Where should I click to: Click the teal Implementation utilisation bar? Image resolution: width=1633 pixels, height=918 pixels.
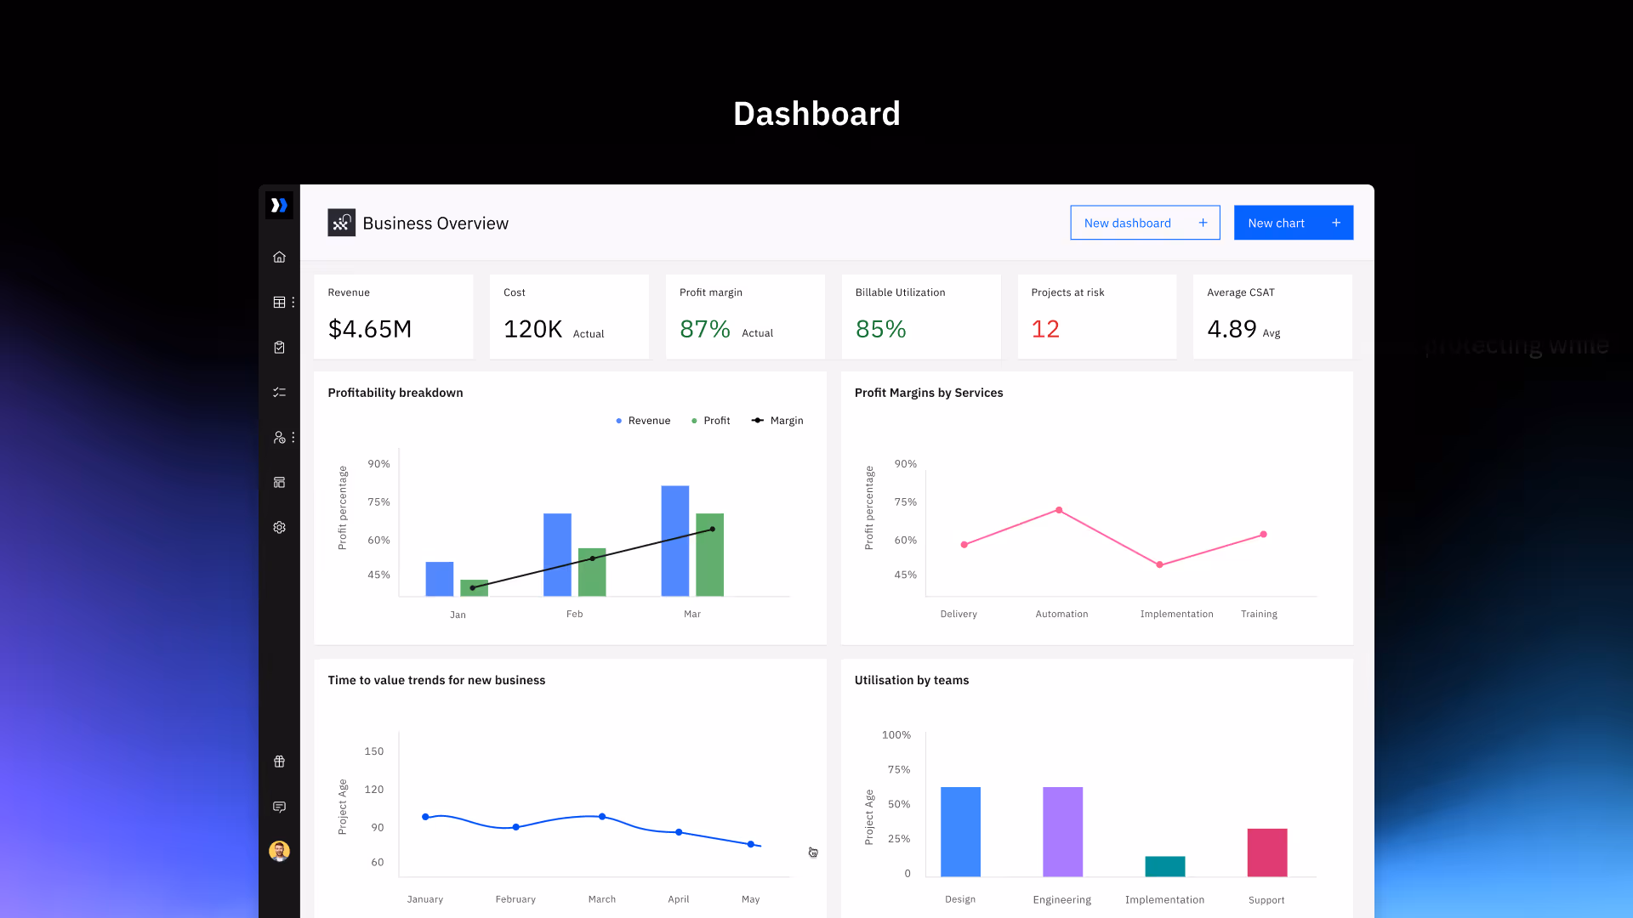1165,866
